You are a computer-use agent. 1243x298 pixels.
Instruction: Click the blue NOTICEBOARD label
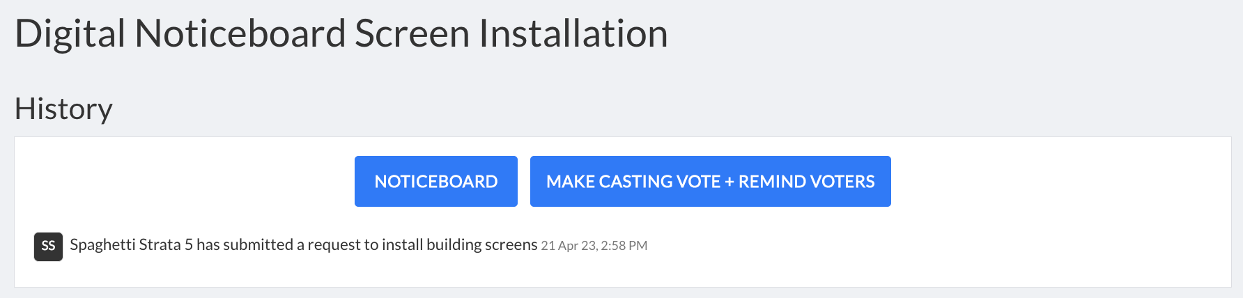click(436, 182)
